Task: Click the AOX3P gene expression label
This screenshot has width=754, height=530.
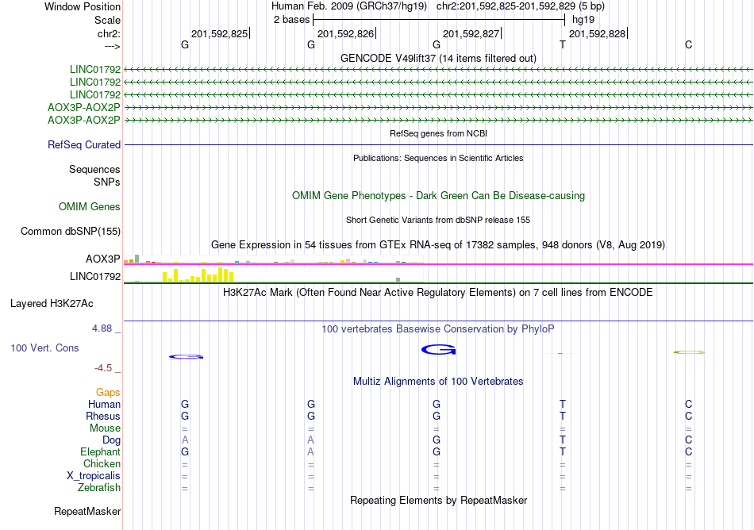Action: 103,259
